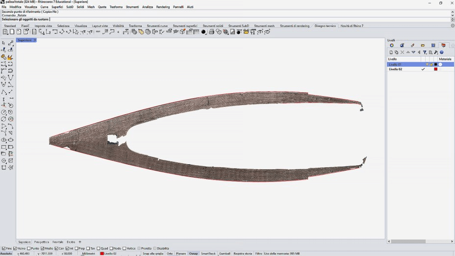Switch to the Prospettica viewport tab
This screenshot has width=455, height=256.
[x=42, y=242]
